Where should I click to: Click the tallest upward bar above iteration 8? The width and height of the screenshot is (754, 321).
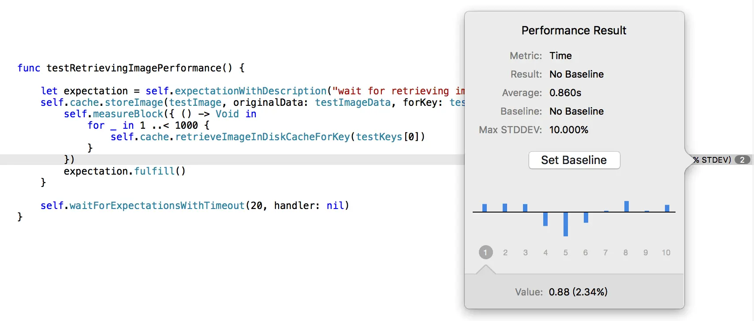627,206
